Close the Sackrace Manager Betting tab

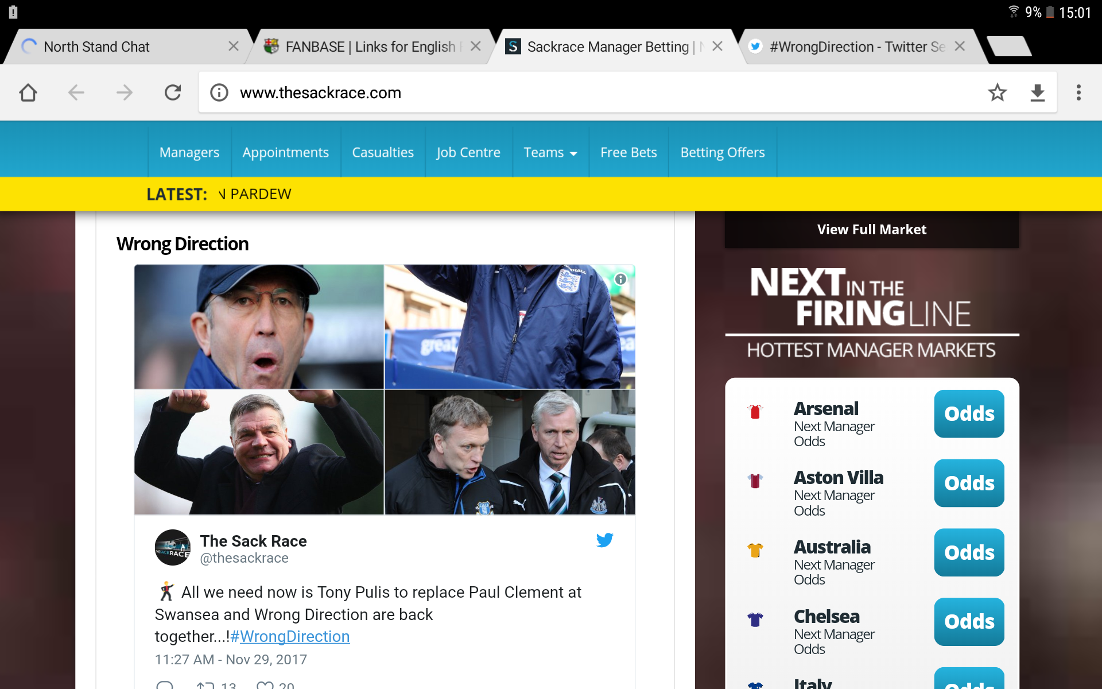click(x=717, y=47)
